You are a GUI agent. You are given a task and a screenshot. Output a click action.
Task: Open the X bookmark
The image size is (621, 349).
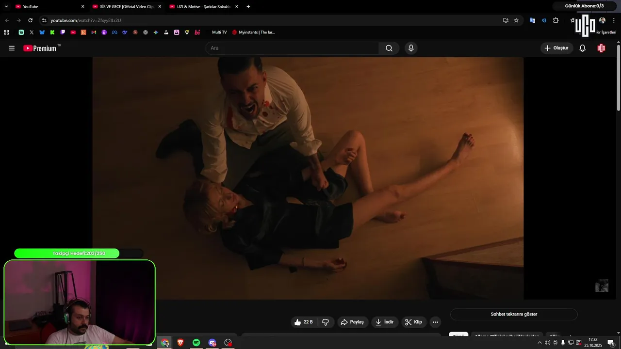[32, 32]
